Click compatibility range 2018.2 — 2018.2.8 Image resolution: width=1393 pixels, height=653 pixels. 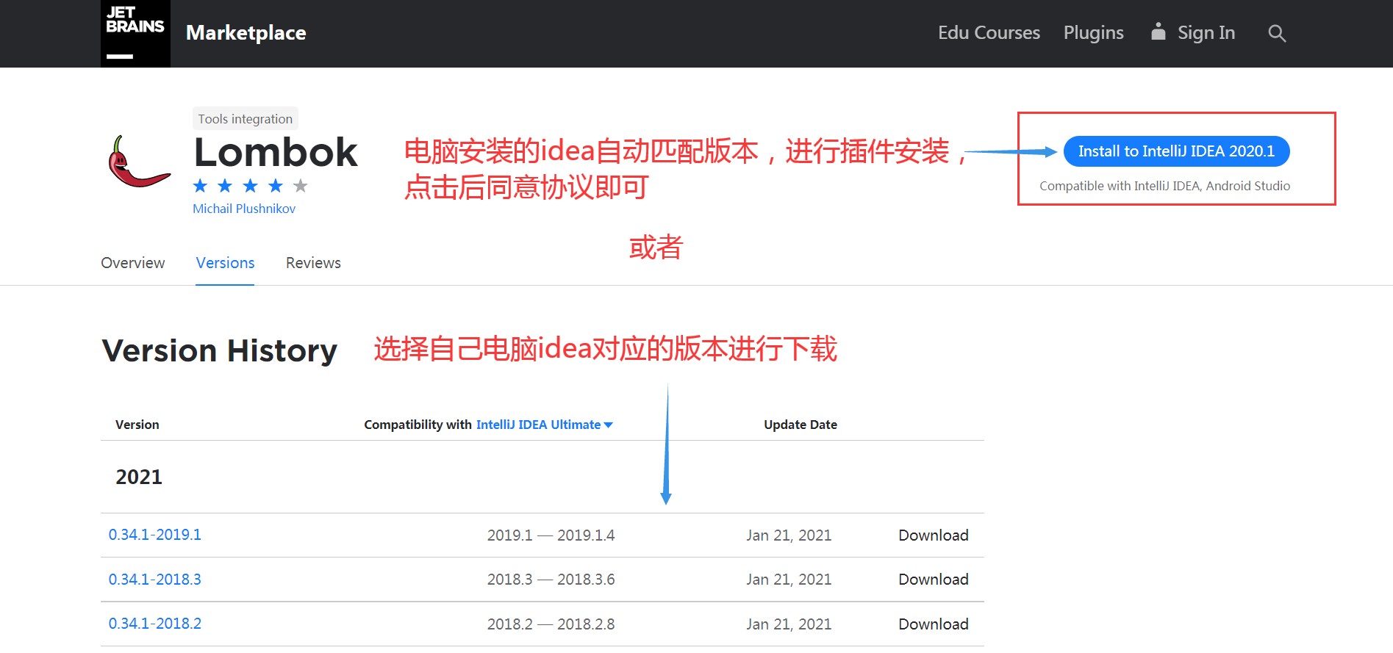pos(551,624)
